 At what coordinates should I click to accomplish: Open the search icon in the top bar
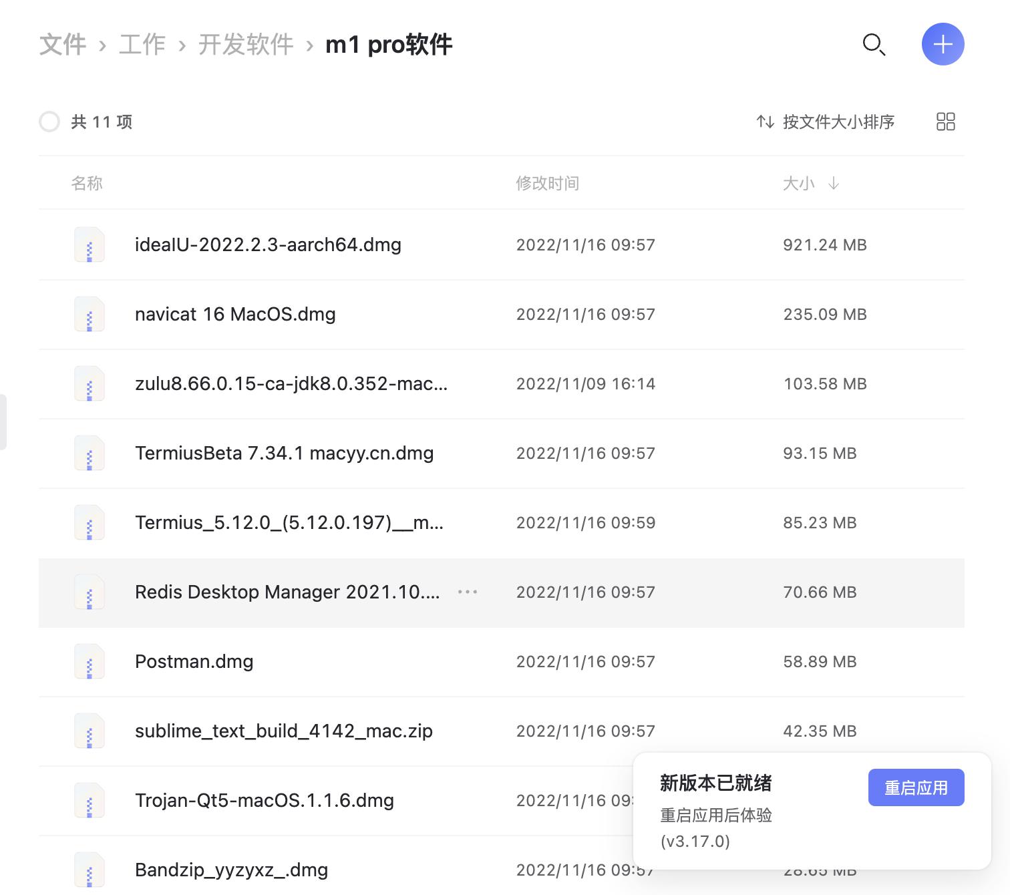tap(874, 45)
